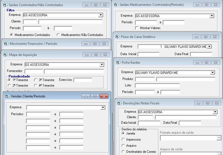This screenshot has height=155, width=223.
Task: Click the Data Final field in Devoluções Notas Fiscais
Action: pyautogui.click(x=190, y=123)
